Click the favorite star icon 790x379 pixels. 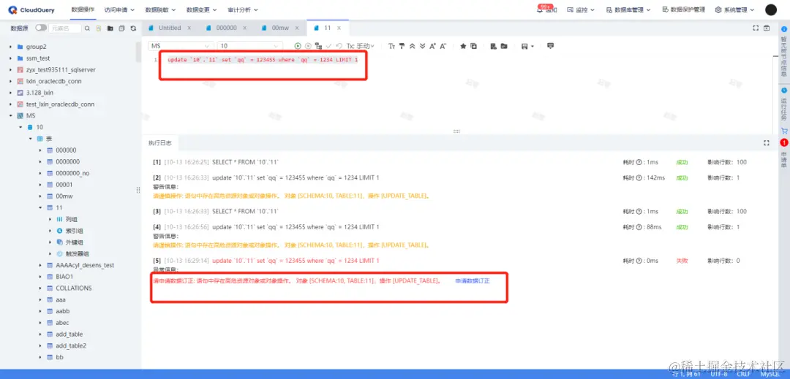(x=463, y=46)
